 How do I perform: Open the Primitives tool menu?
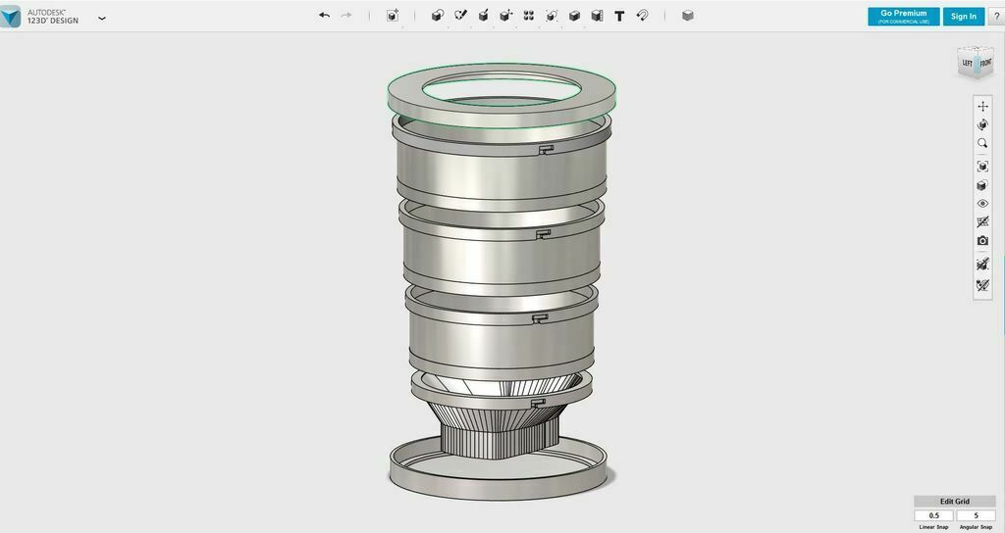[x=437, y=16]
